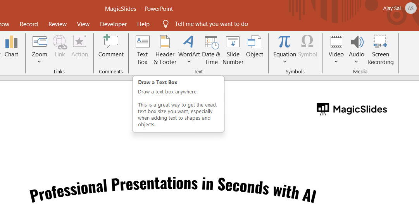Insert a Chart from the ribbon
Image resolution: width=419 pixels, height=210 pixels.
click(x=11, y=47)
